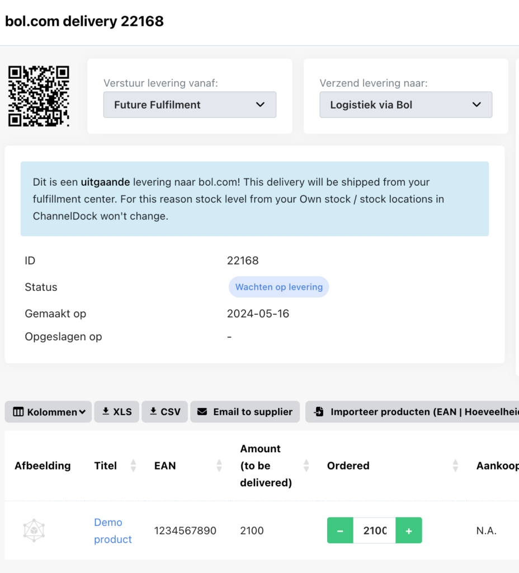Click the QR code image
This screenshot has height=573, width=519.
[x=39, y=96]
